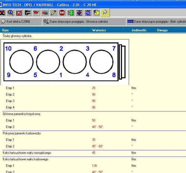186x173 pixels.
Task: Click the highlighted spark plug toolbar icon
Action: click(x=105, y=13)
